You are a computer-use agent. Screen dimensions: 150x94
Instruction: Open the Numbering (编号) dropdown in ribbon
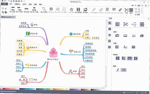pyautogui.click(x=131, y=11)
